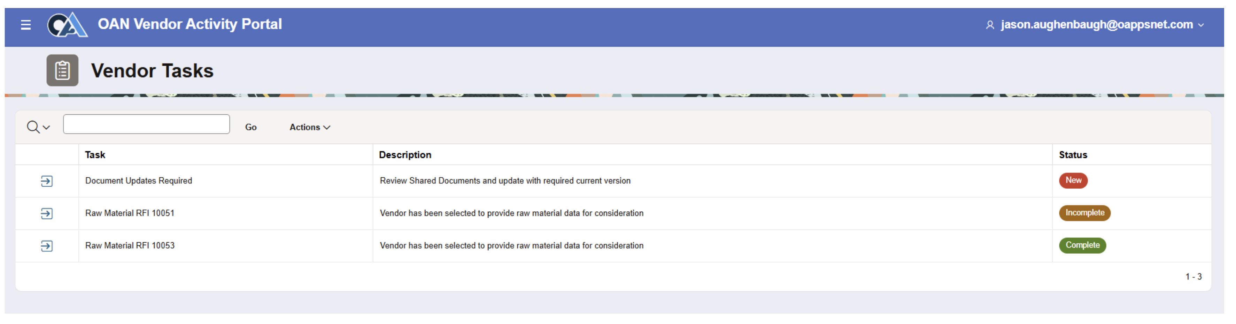This screenshot has width=1236, height=324.
Task: Click the Vendor Tasks clipboard icon
Action: (62, 71)
